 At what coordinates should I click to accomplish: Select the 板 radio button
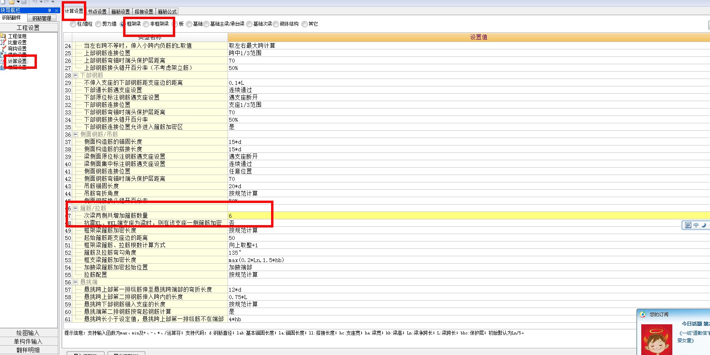[x=175, y=24]
